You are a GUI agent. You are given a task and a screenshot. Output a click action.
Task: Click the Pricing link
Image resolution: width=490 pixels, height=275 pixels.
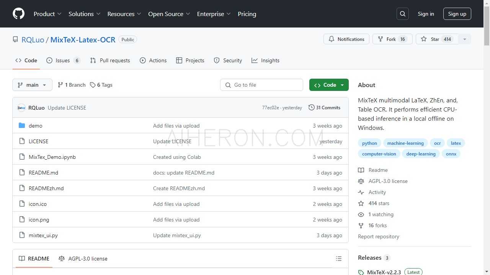tap(247, 14)
